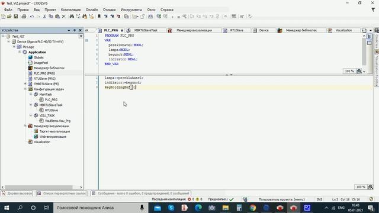Toggle auto-hide pin on Устройства panel
This screenshot has height=213, width=379.
75,30
